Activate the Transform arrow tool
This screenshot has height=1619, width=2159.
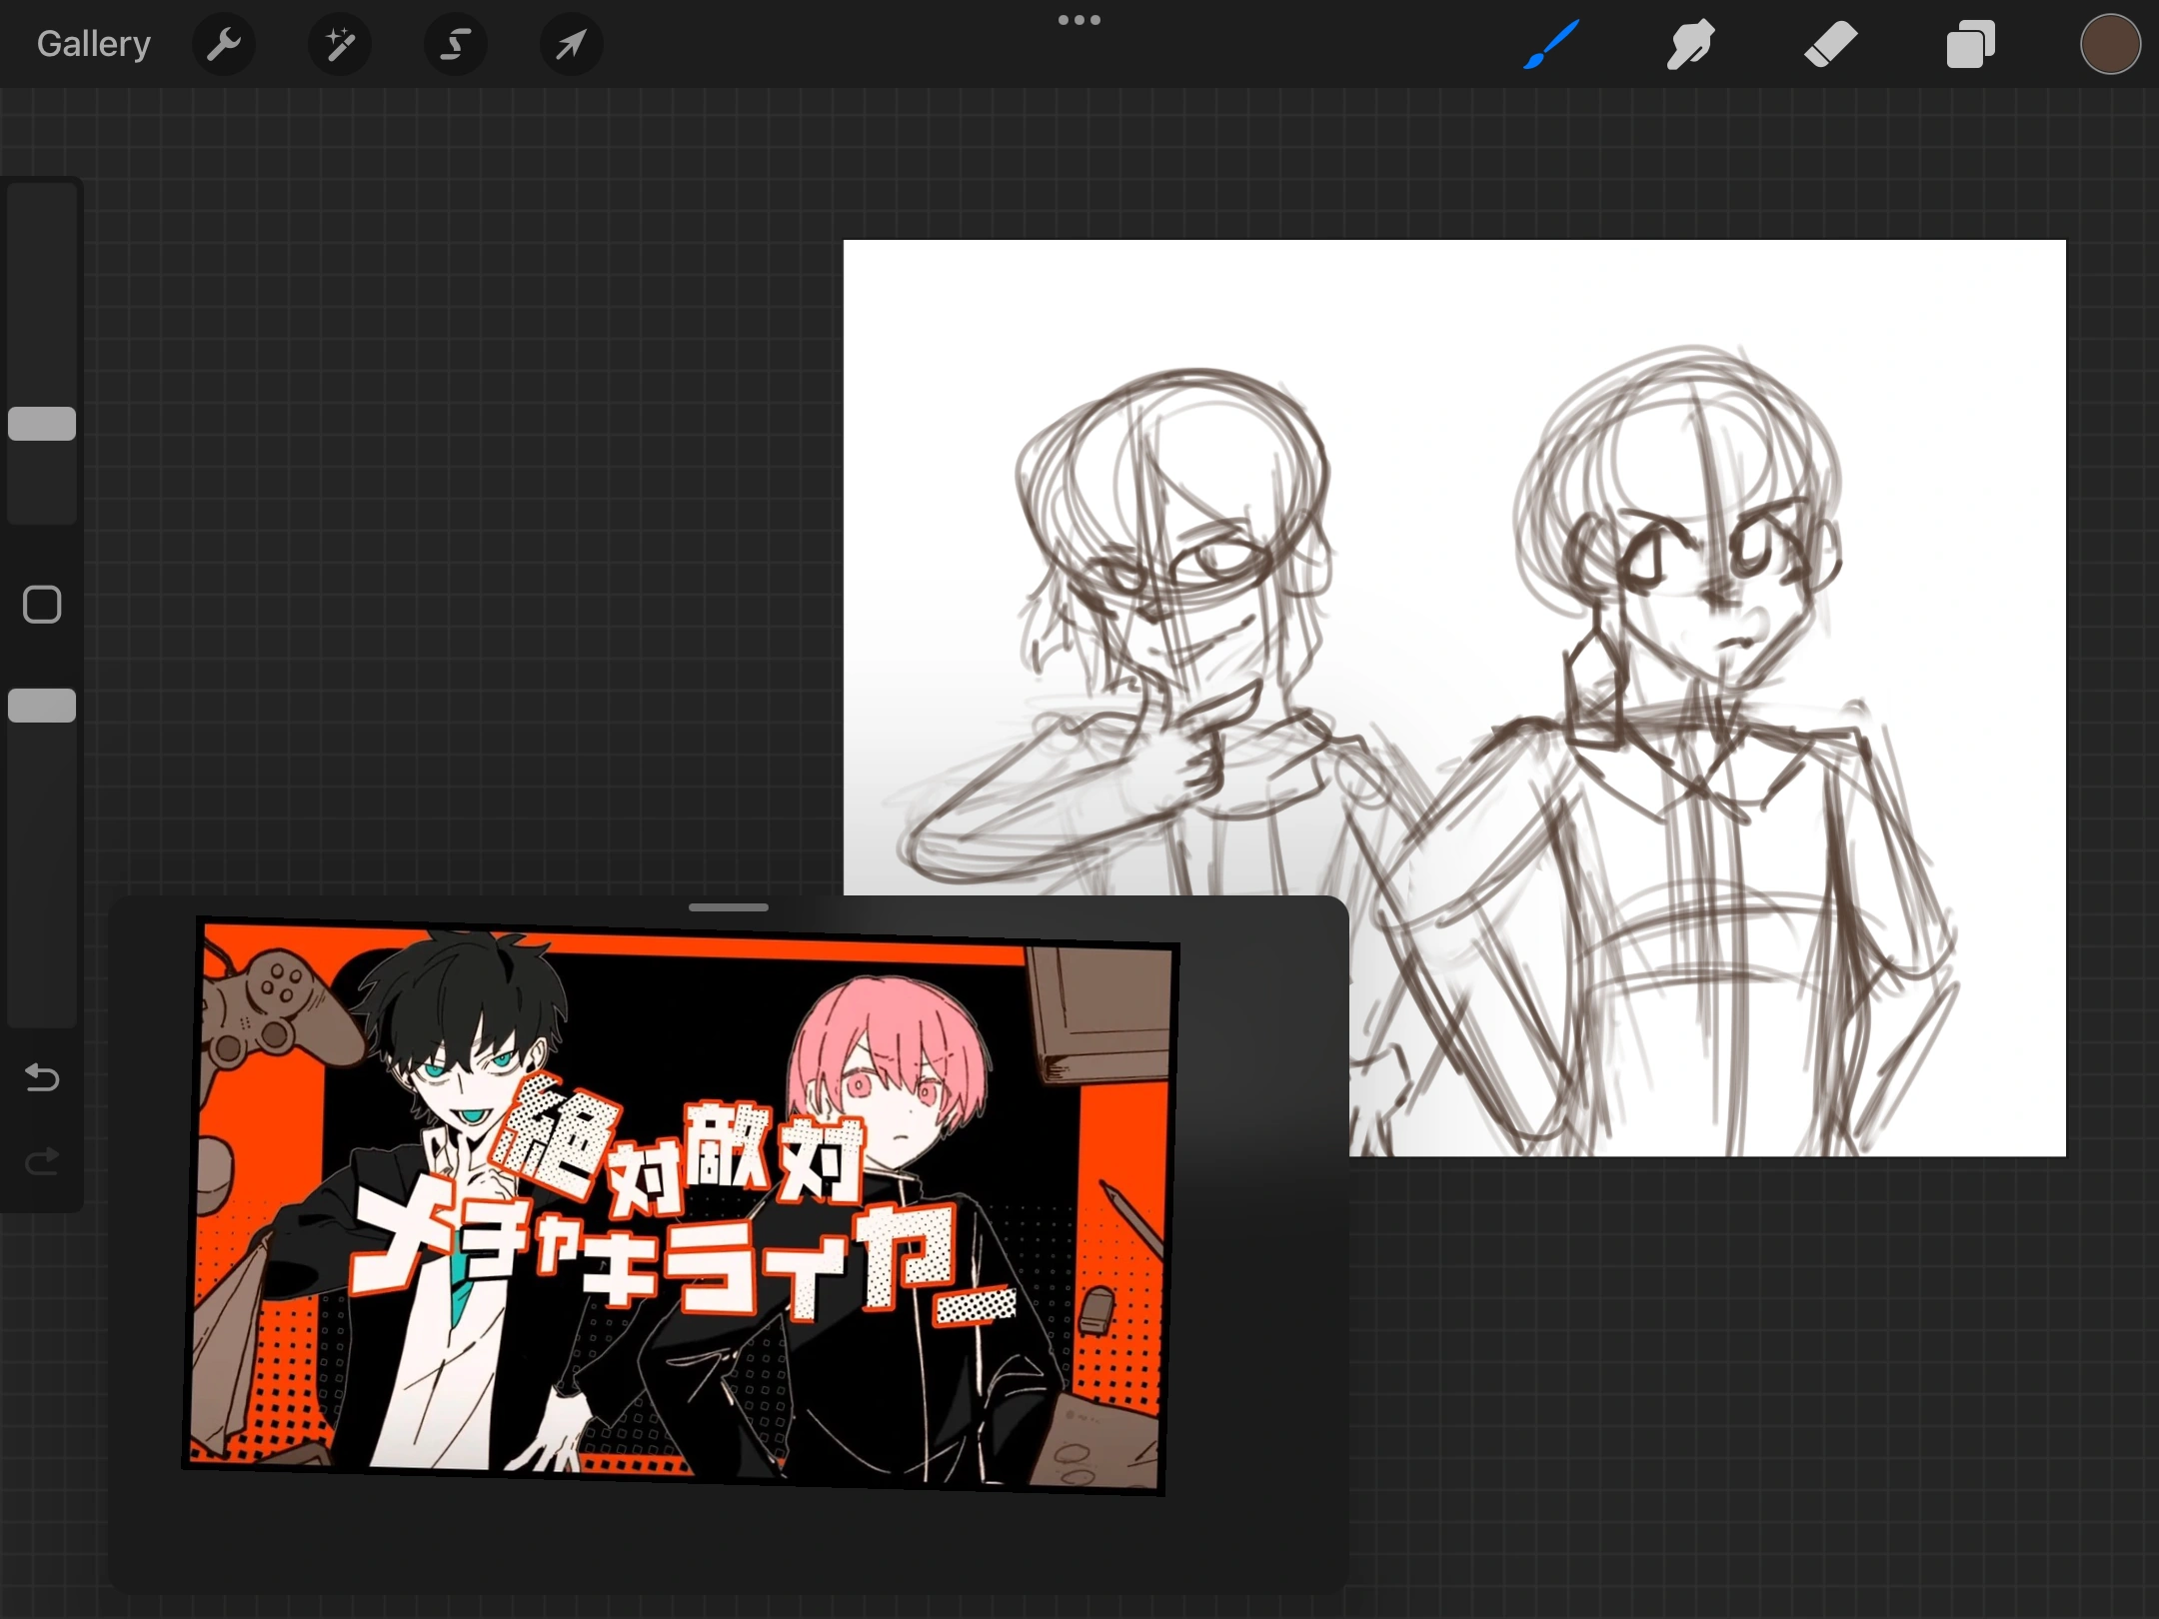coord(570,43)
